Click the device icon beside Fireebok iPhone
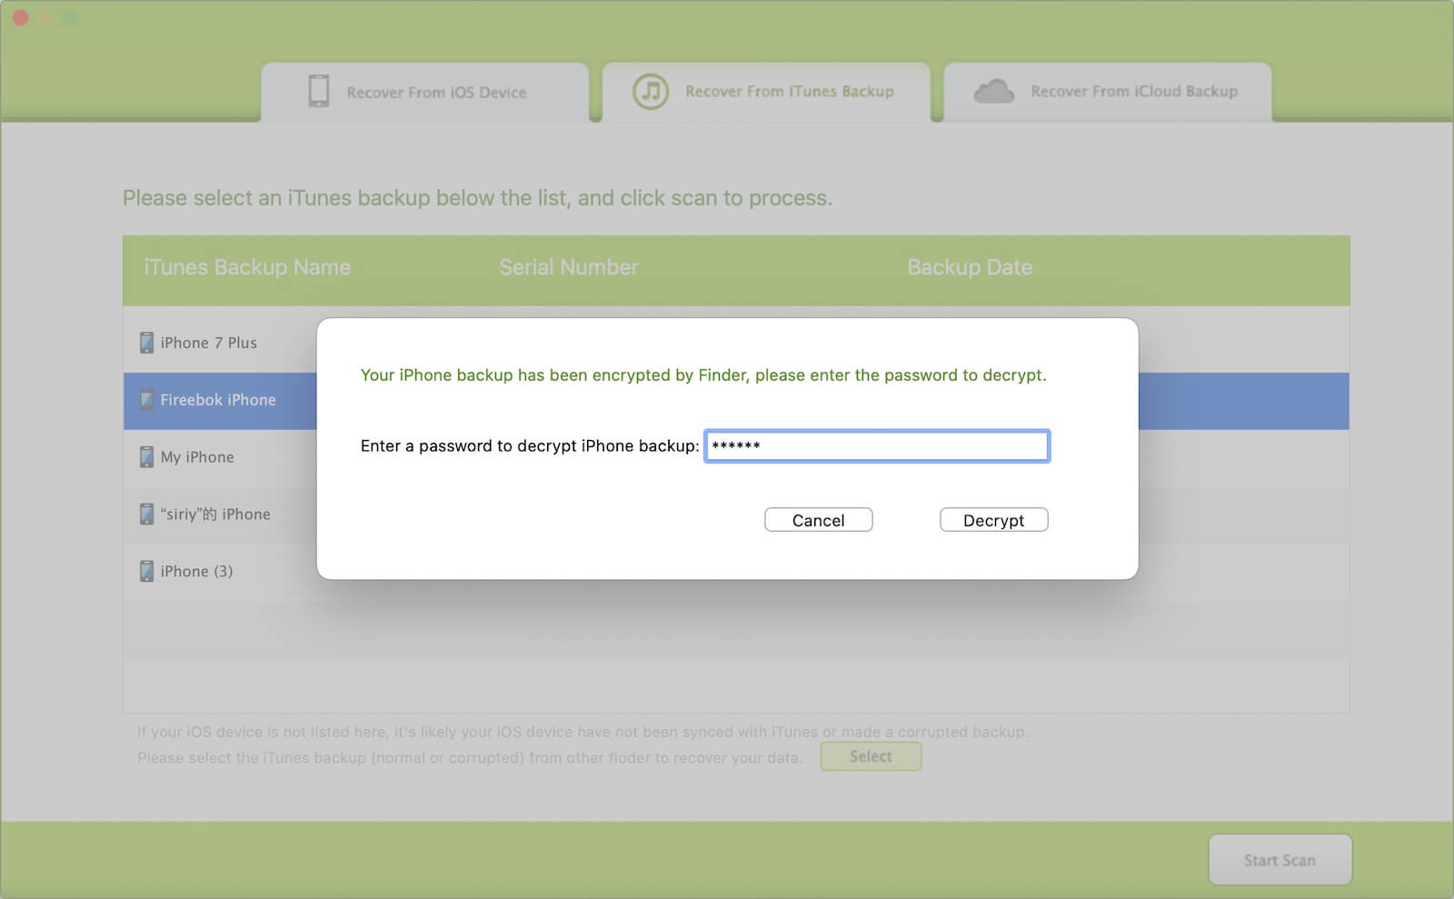1454x899 pixels. coord(146,400)
